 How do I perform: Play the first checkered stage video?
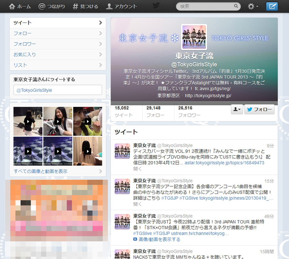click(28, 151)
